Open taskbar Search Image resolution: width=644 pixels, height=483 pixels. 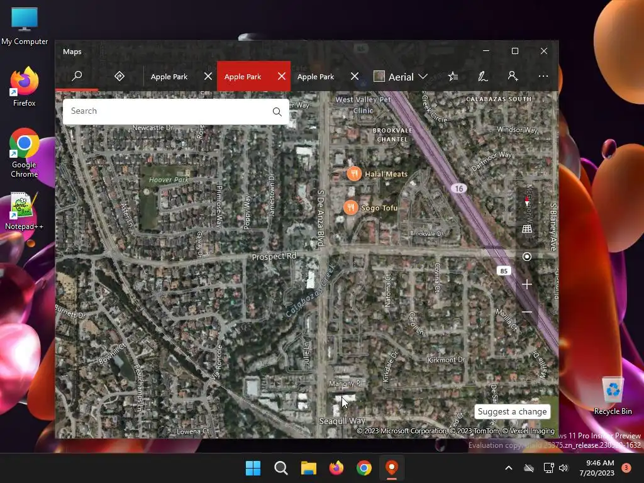[x=281, y=468]
